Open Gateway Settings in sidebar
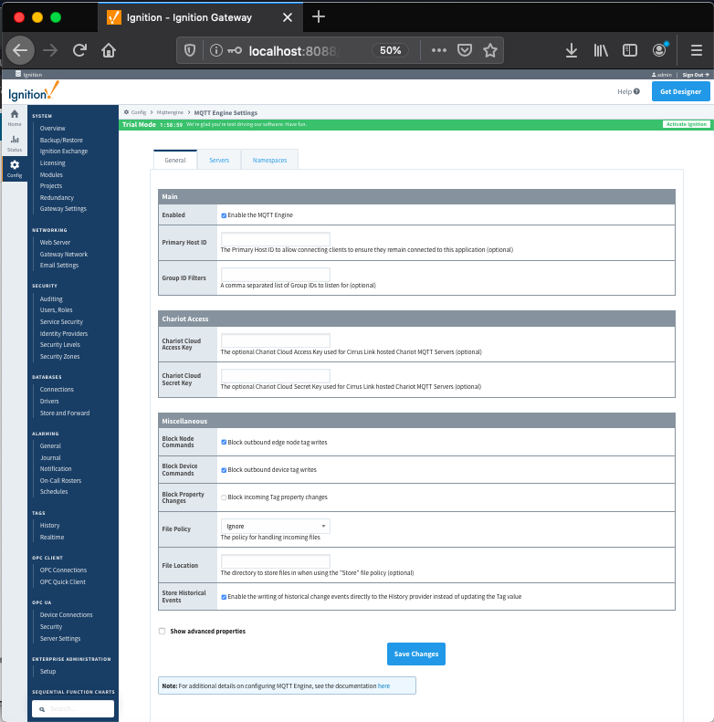 [x=63, y=209]
